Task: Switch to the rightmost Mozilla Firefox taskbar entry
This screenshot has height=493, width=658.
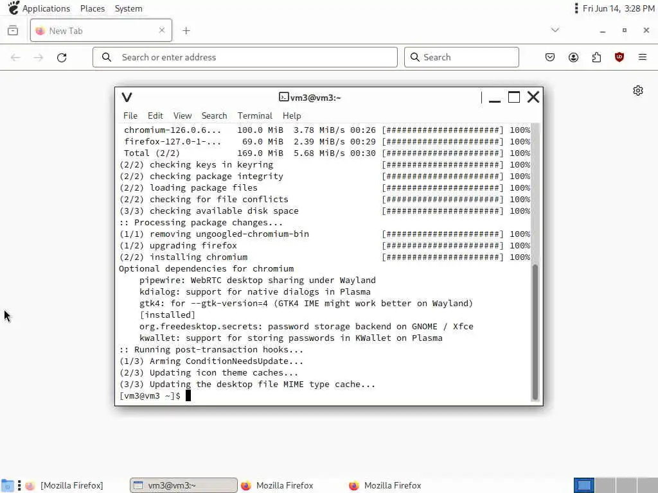Action: 386,485
